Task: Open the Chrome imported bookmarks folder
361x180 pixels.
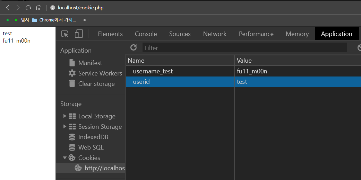Action: pos(54,20)
